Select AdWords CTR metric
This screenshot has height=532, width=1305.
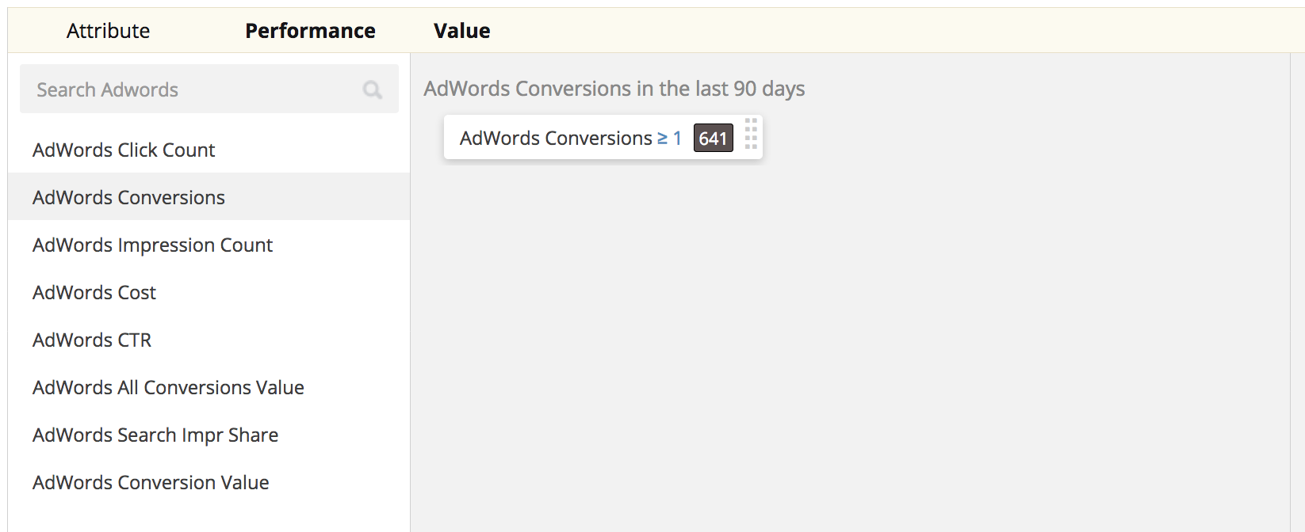click(92, 340)
